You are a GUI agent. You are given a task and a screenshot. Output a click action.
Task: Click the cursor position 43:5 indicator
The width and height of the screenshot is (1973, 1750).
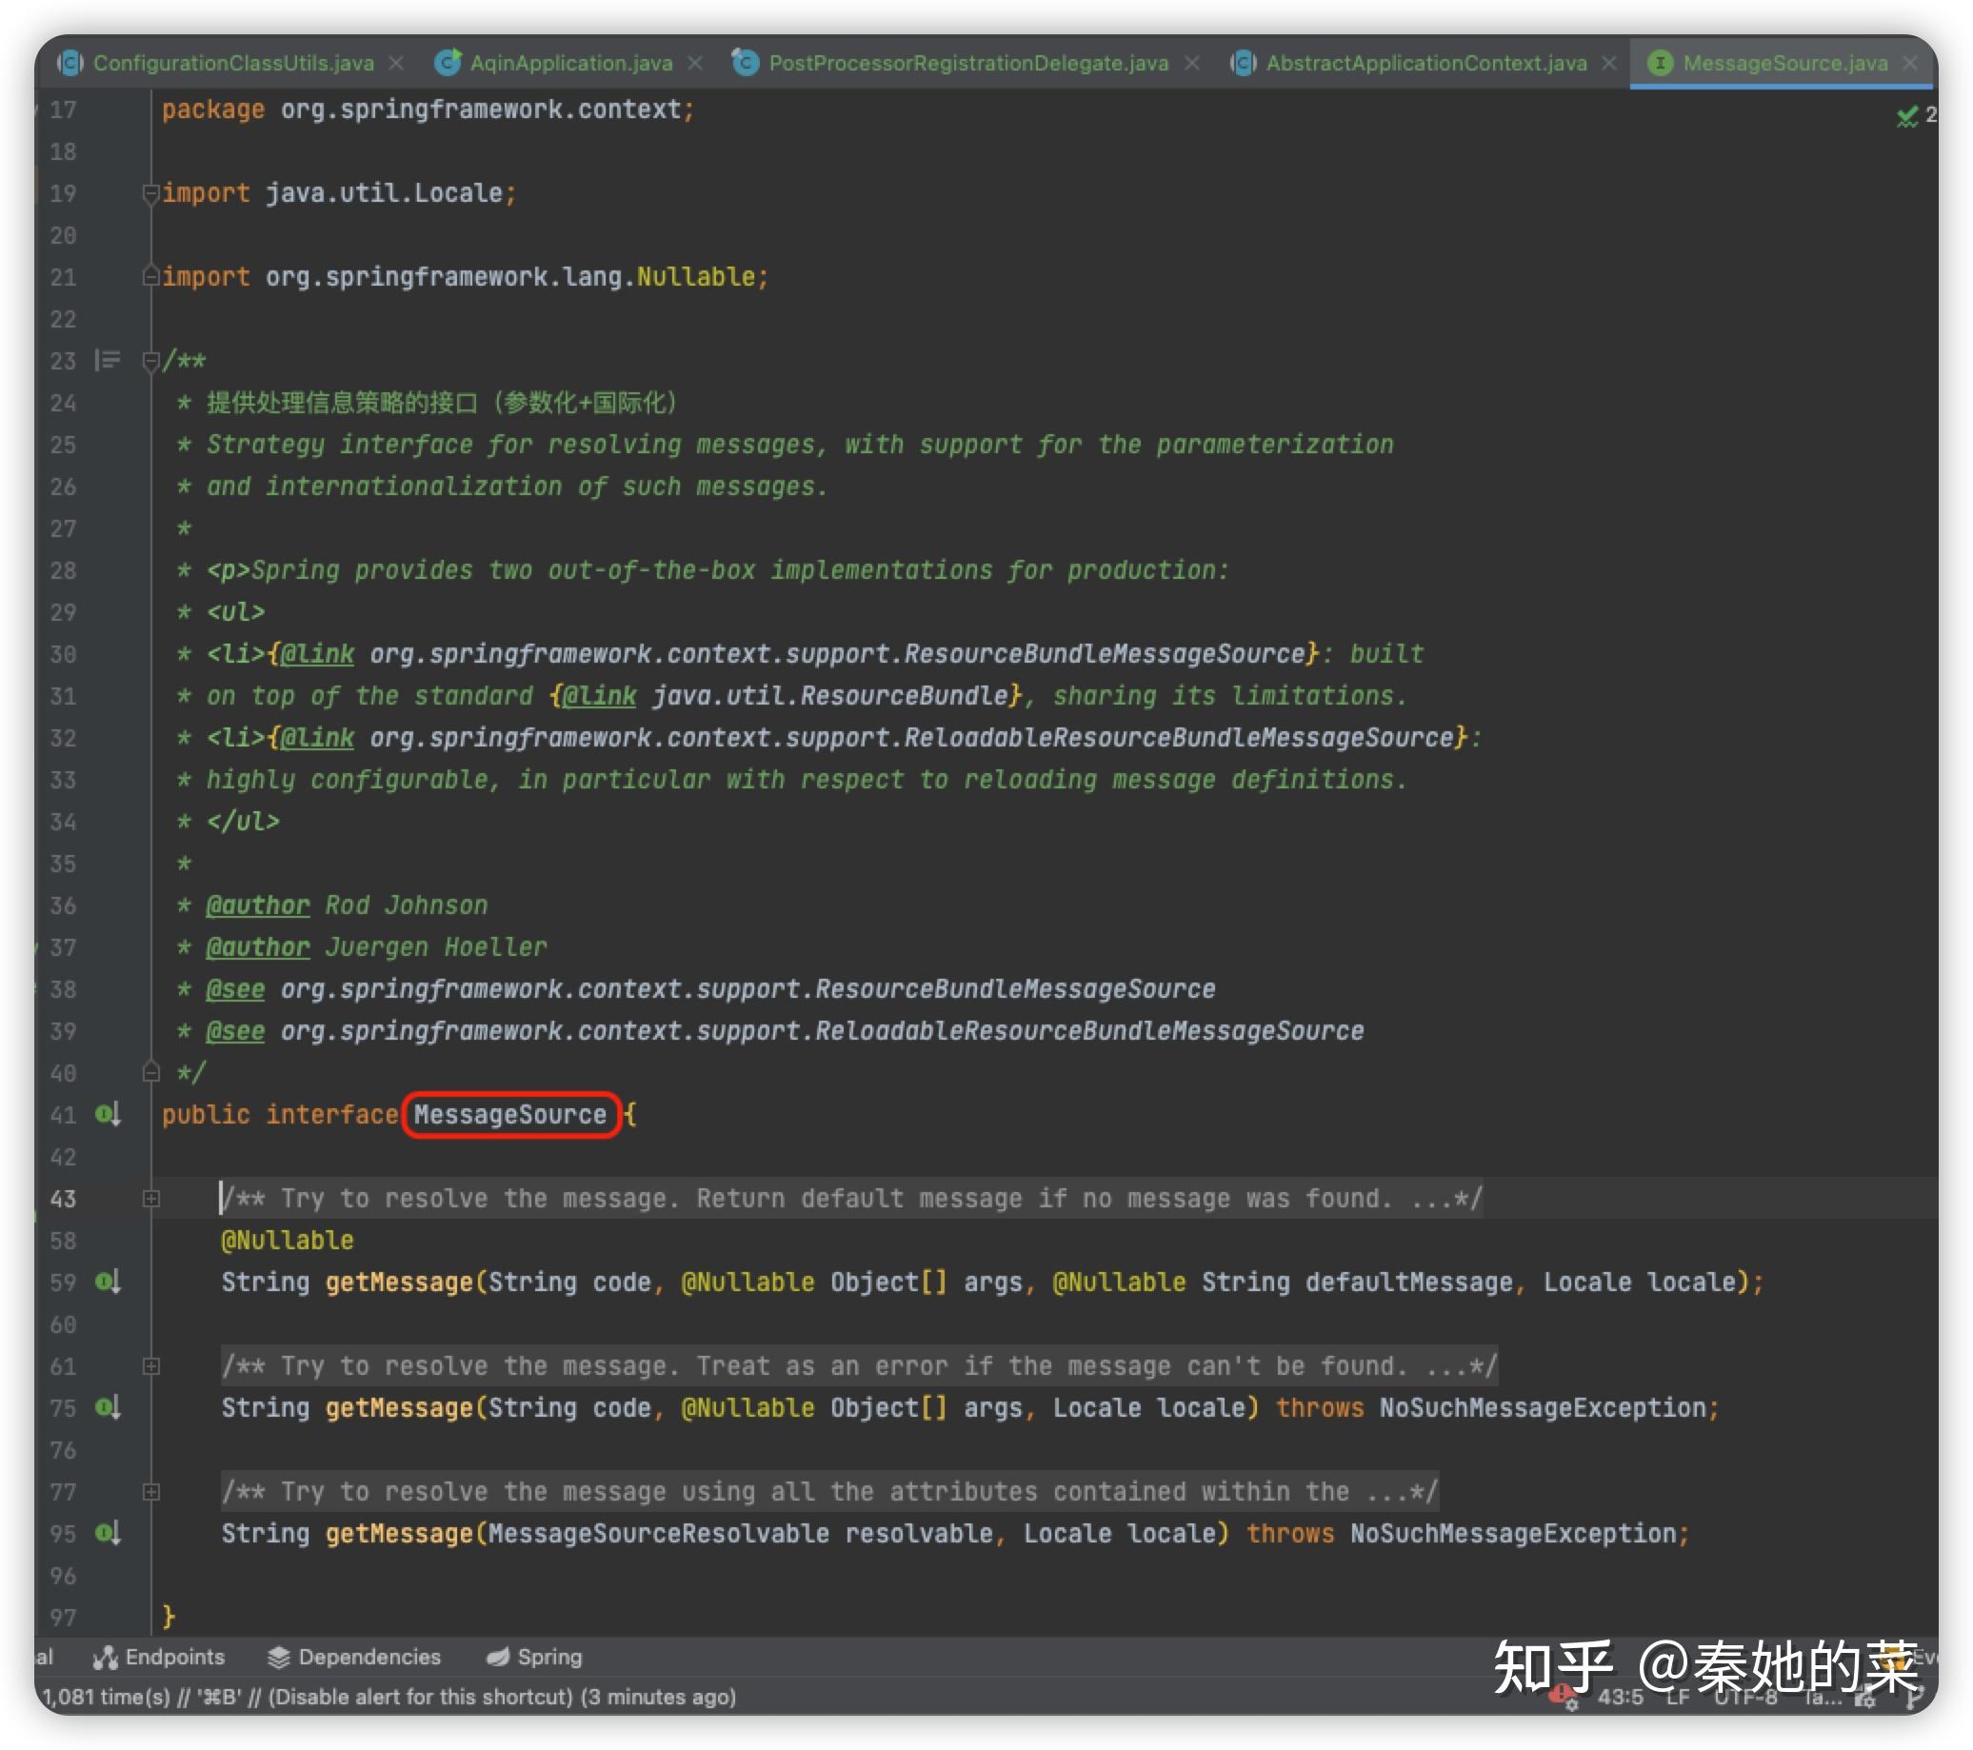(x=1620, y=1698)
